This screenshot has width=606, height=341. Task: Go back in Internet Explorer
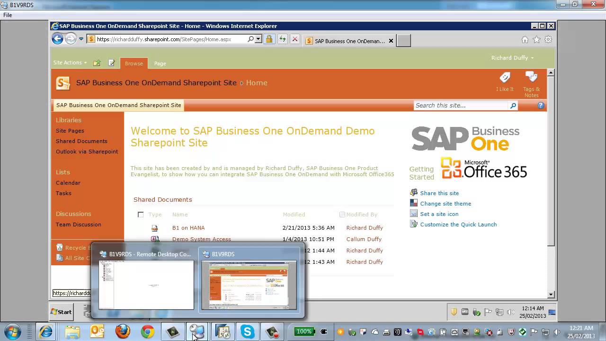point(57,39)
